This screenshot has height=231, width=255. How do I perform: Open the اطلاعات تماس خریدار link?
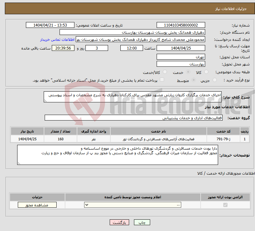pos(57,40)
